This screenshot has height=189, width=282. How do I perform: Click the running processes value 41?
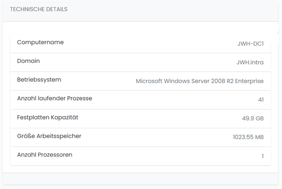tap(261, 100)
